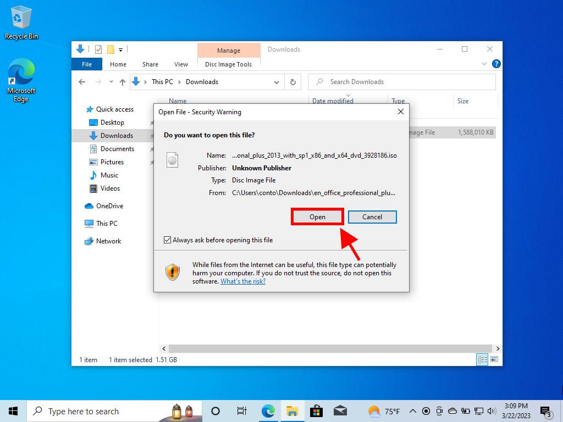
Task: Open File Explorer taskbar icon
Action: click(292, 411)
